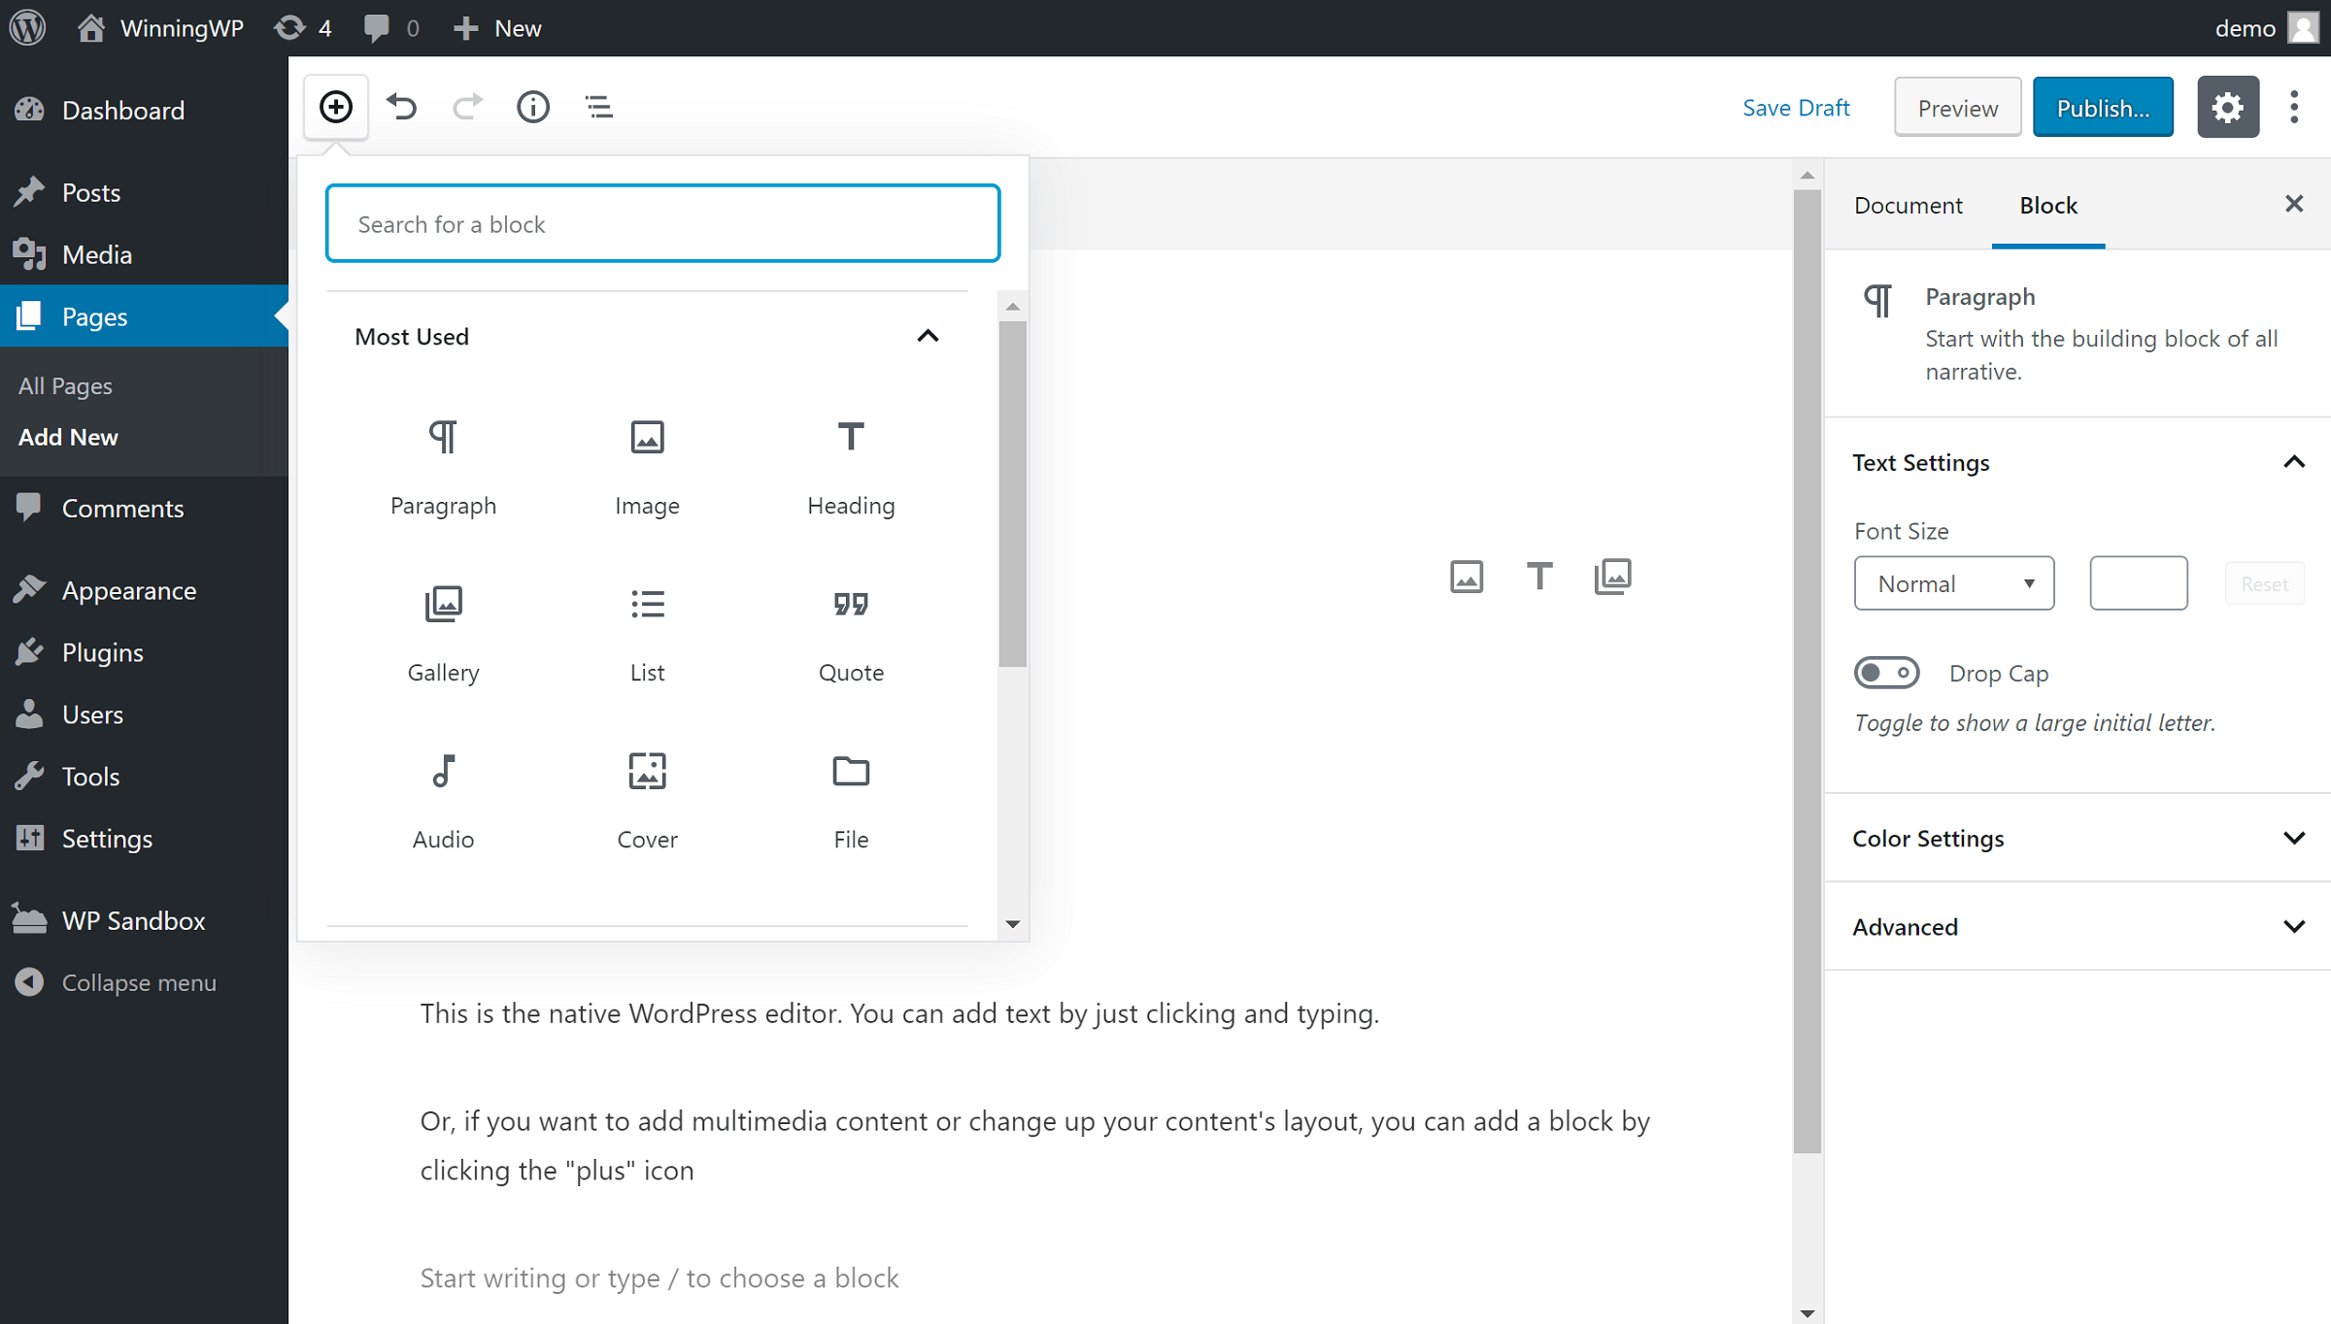The width and height of the screenshot is (2331, 1324).
Task: Open the Font Size dropdown
Action: point(1953,581)
